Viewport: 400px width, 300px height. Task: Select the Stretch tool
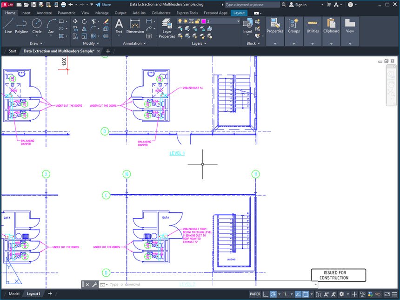75,36
